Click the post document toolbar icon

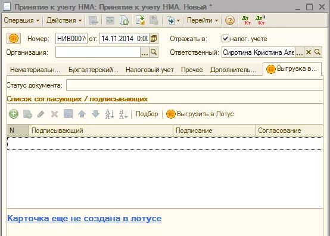coord(140,21)
